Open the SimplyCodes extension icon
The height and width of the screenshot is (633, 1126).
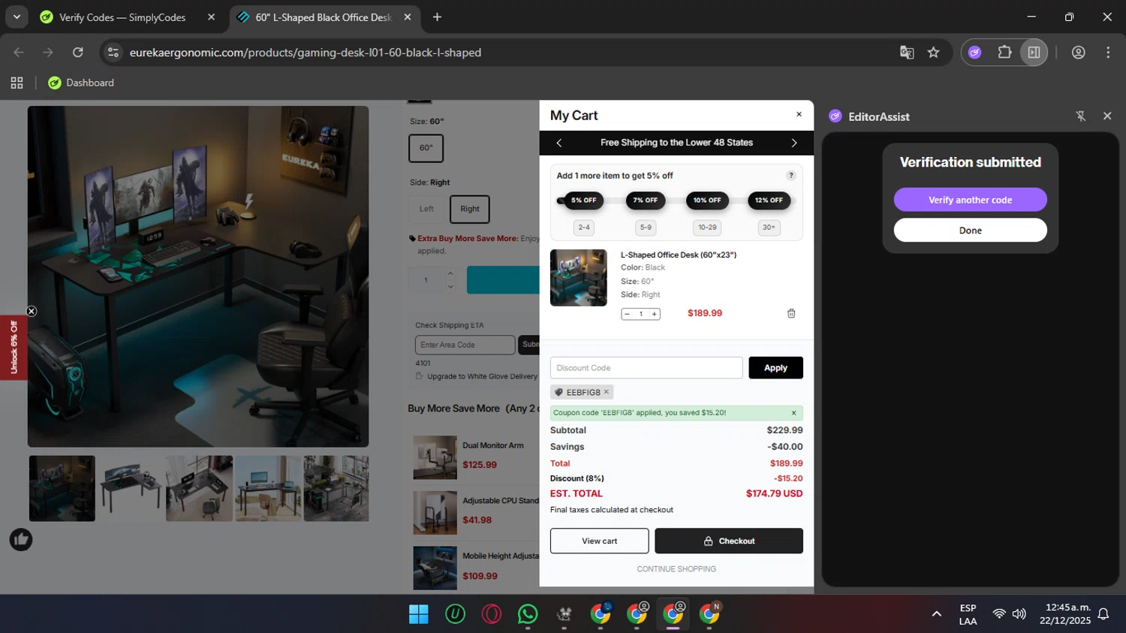point(975,53)
